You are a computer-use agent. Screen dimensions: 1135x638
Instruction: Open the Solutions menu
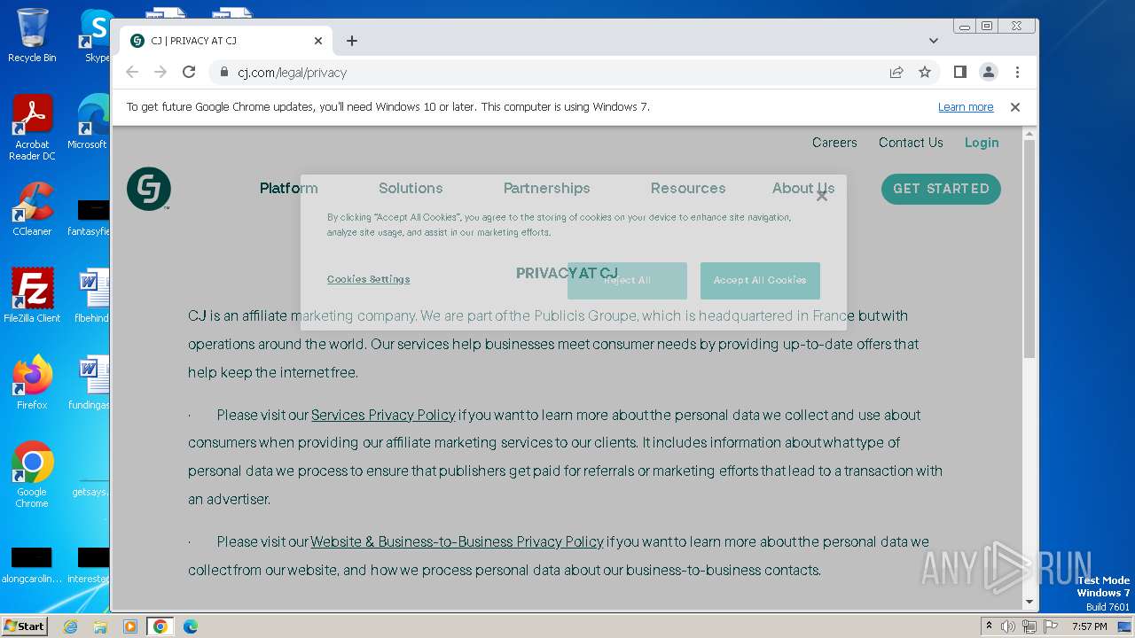pyautogui.click(x=411, y=188)
